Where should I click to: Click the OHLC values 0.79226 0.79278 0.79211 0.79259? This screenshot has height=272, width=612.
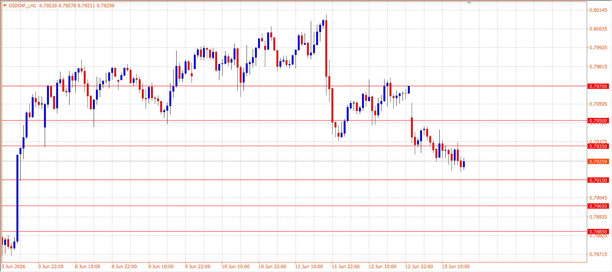pos(77,6)
